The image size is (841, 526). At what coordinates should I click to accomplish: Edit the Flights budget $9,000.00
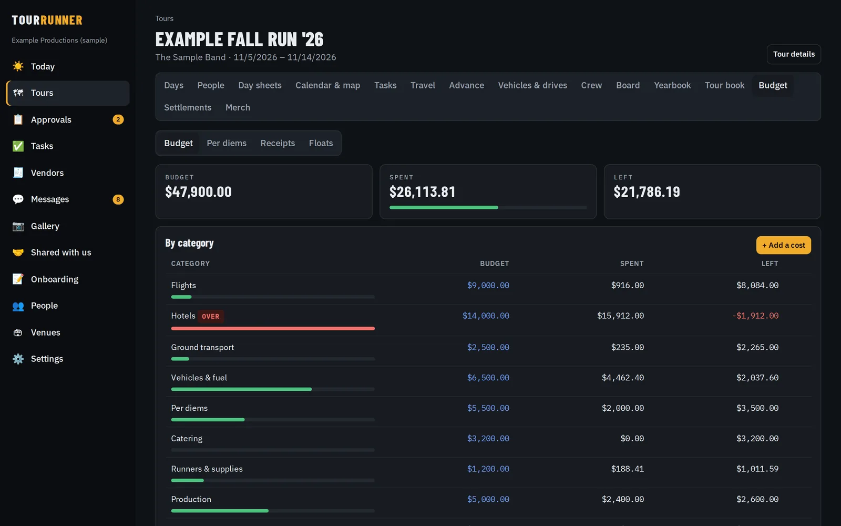[x=488, y=285]
